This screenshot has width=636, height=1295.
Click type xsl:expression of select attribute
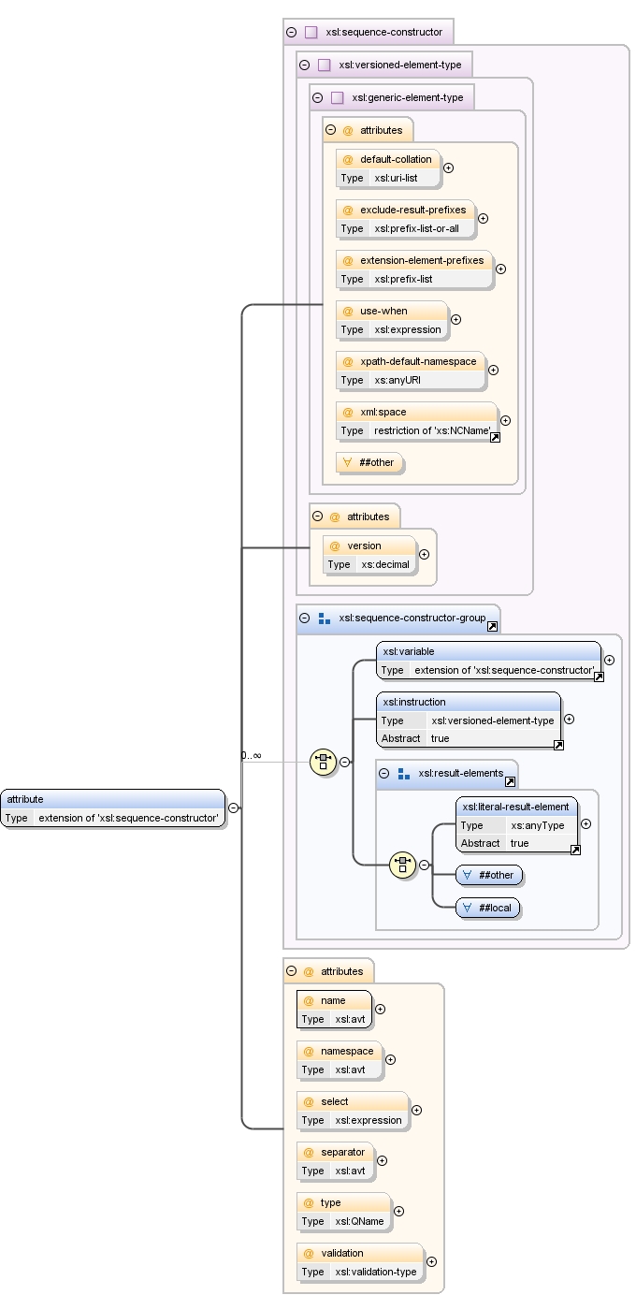tap(369, 1120)
